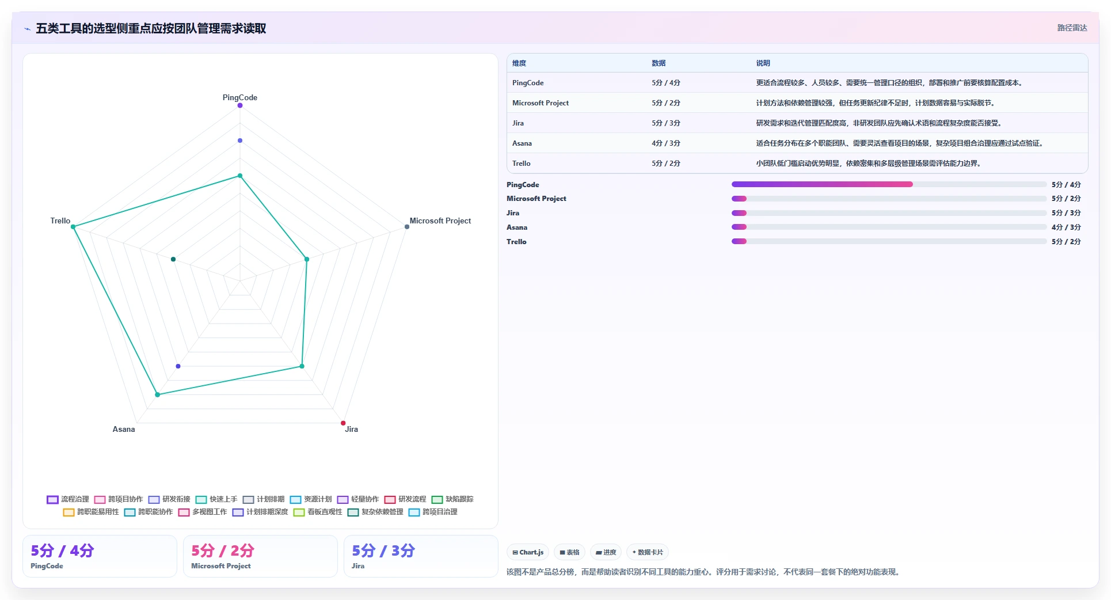The width and height of the screenshot is (1111, 600).
Task: Select the Jira cell in table
Action: pyautogui.click(x=518, y=123)
